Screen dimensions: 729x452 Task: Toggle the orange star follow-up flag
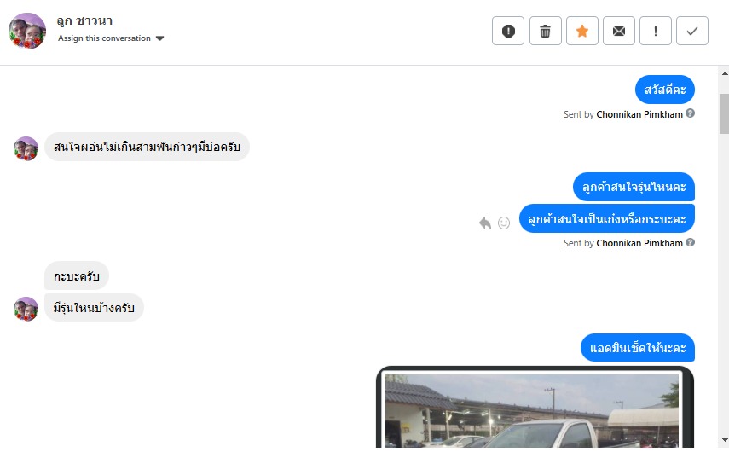582,31
